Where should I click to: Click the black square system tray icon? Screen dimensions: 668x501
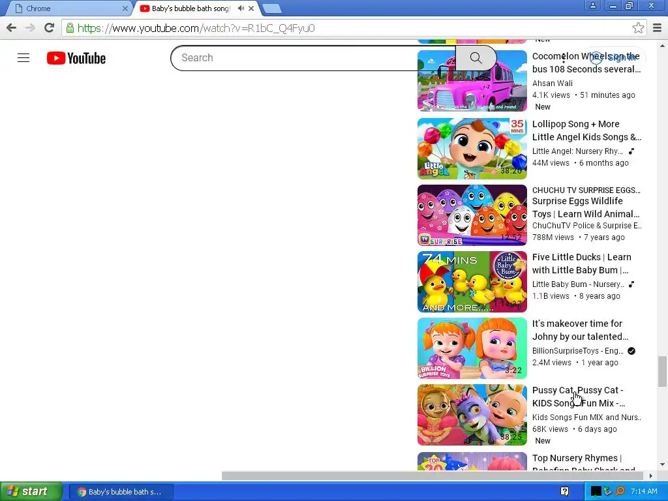click(x=596, y=492)
